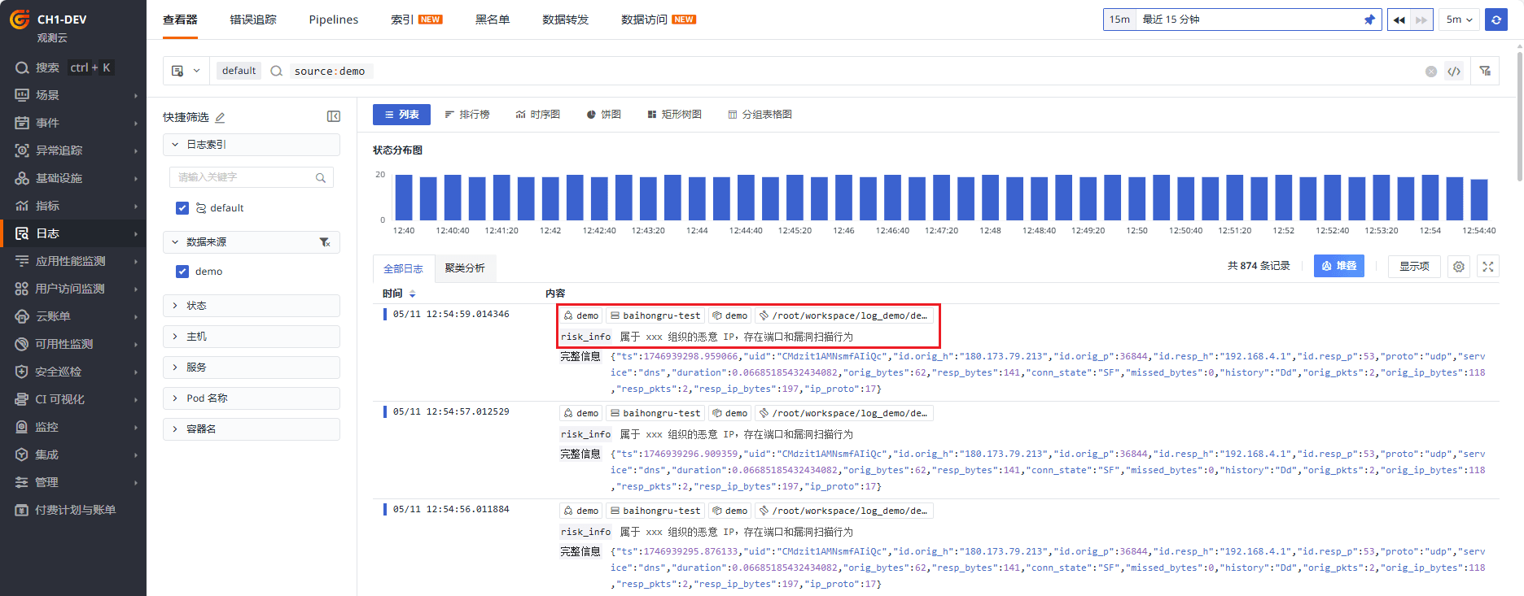The height and width of the screenshot is (596, 1524).
Task: Open 付费计划与账单 in the sidebar
Action: point(73,510)
